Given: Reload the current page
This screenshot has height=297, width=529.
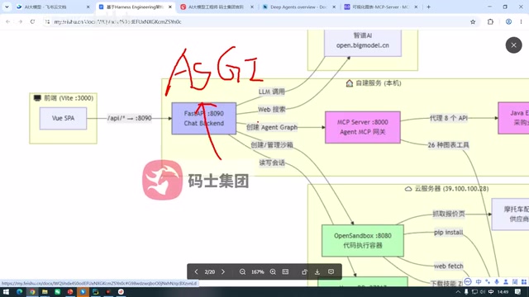Looking at the screenshot, I should (x=32, y=21).
